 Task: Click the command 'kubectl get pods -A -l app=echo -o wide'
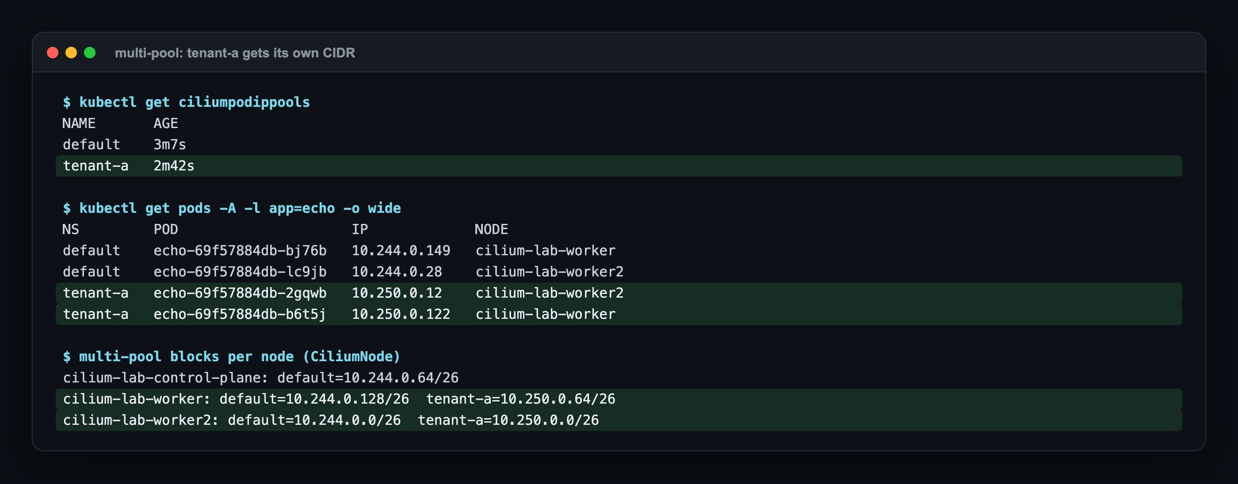[240, 208]
